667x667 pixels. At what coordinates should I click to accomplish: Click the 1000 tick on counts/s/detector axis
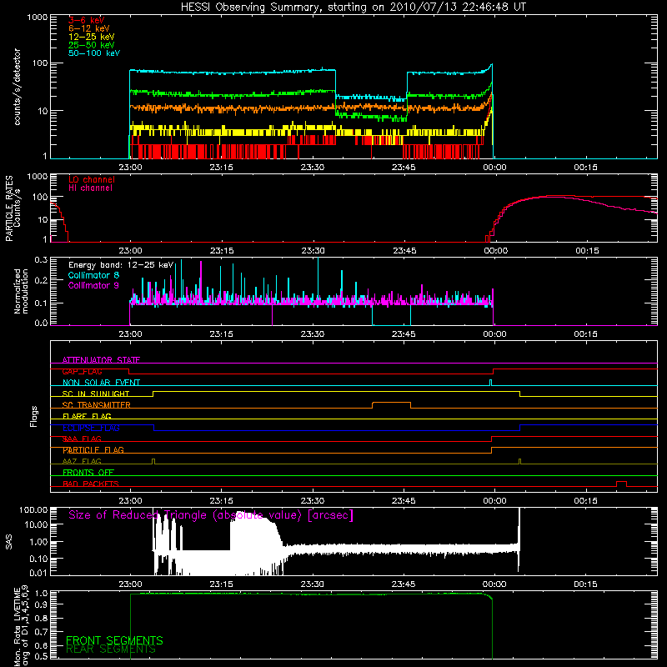click(38, 18)
